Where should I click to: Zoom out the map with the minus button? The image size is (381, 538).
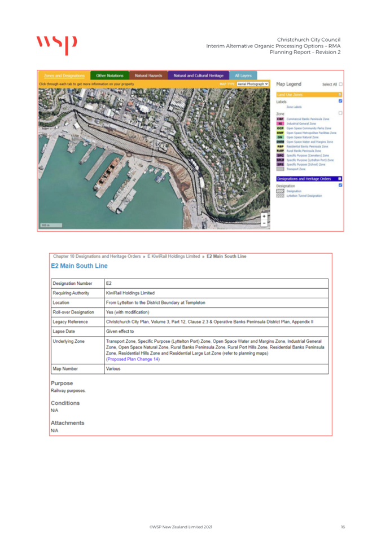pos(264,223)
